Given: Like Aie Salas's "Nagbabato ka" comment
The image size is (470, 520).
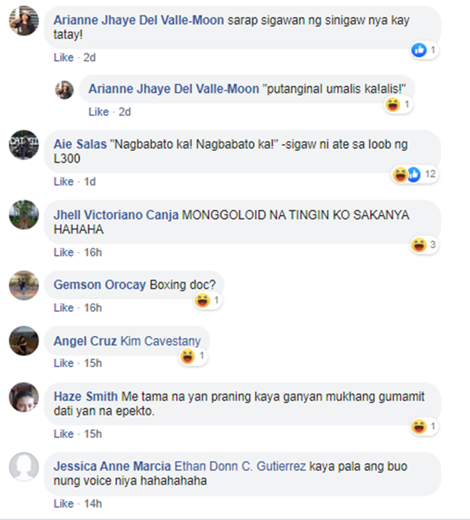Looking at the screenshot, I should (x=63, y=182).
